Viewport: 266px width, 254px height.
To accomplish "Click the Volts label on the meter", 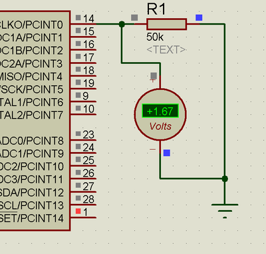I will (x=160, y=126).
